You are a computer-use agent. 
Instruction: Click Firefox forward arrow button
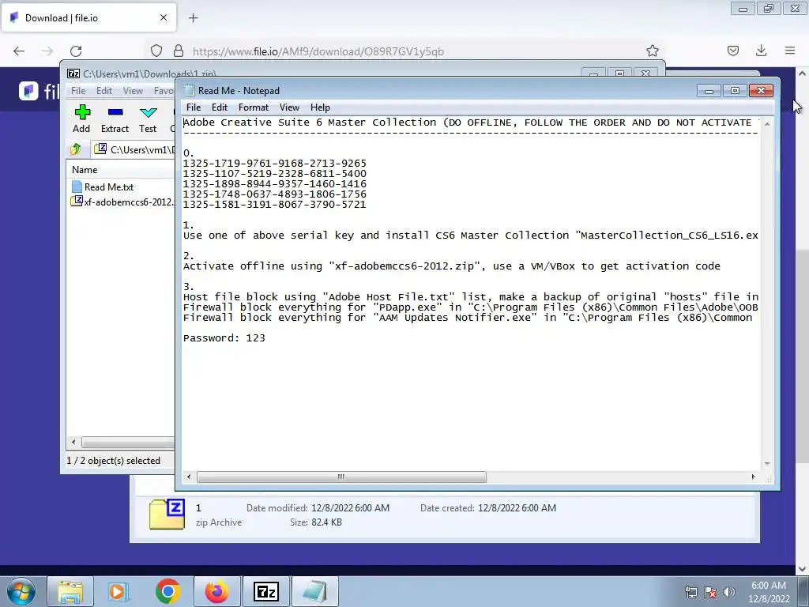(x=47, y=51)
